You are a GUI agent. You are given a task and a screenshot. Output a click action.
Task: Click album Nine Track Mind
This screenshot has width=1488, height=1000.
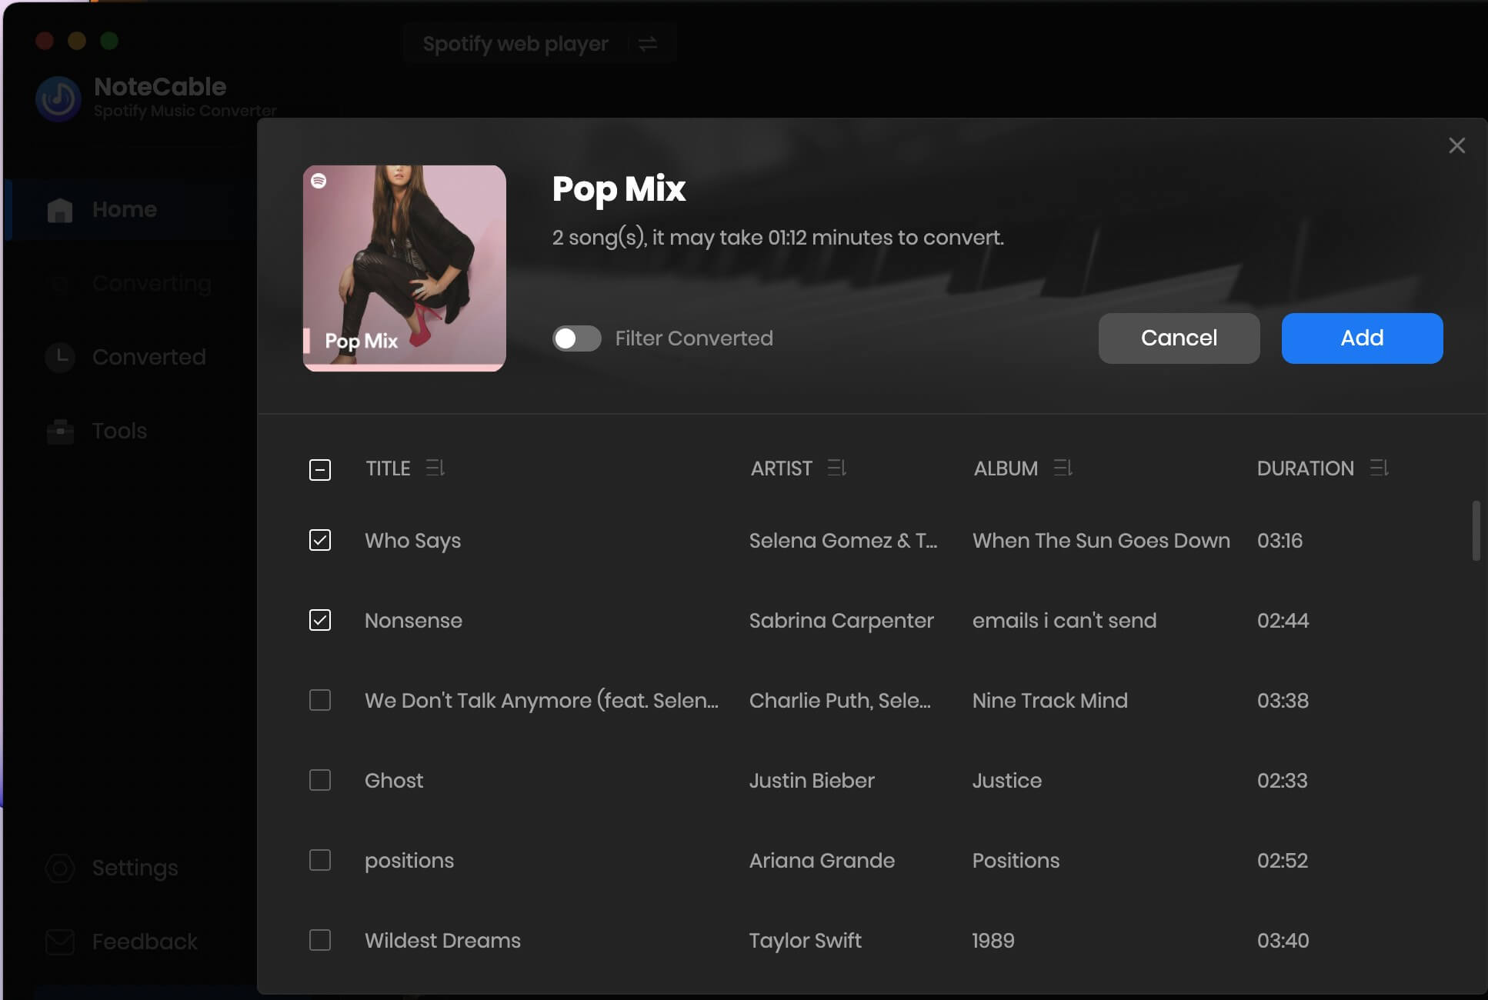coord(1049,701)
